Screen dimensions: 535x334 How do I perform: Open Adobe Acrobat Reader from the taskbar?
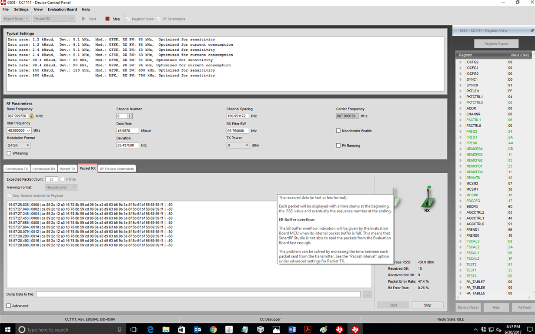click(308, 330)
